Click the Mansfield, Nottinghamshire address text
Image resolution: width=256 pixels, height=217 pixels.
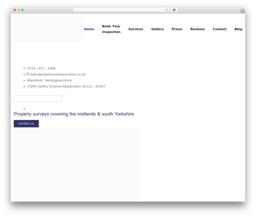click(x=49, y=81)
